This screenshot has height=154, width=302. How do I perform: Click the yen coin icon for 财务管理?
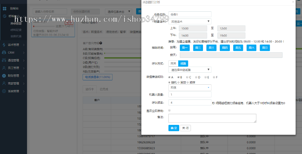4,76
